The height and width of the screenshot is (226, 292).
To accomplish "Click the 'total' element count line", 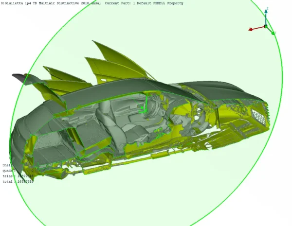I will pyautogui.click(x=18, y=181).
